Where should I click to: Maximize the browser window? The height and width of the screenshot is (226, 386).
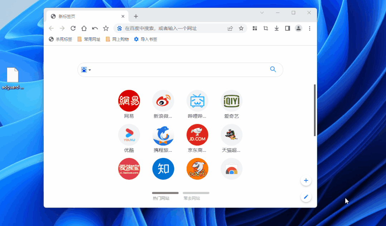[293, 13]
